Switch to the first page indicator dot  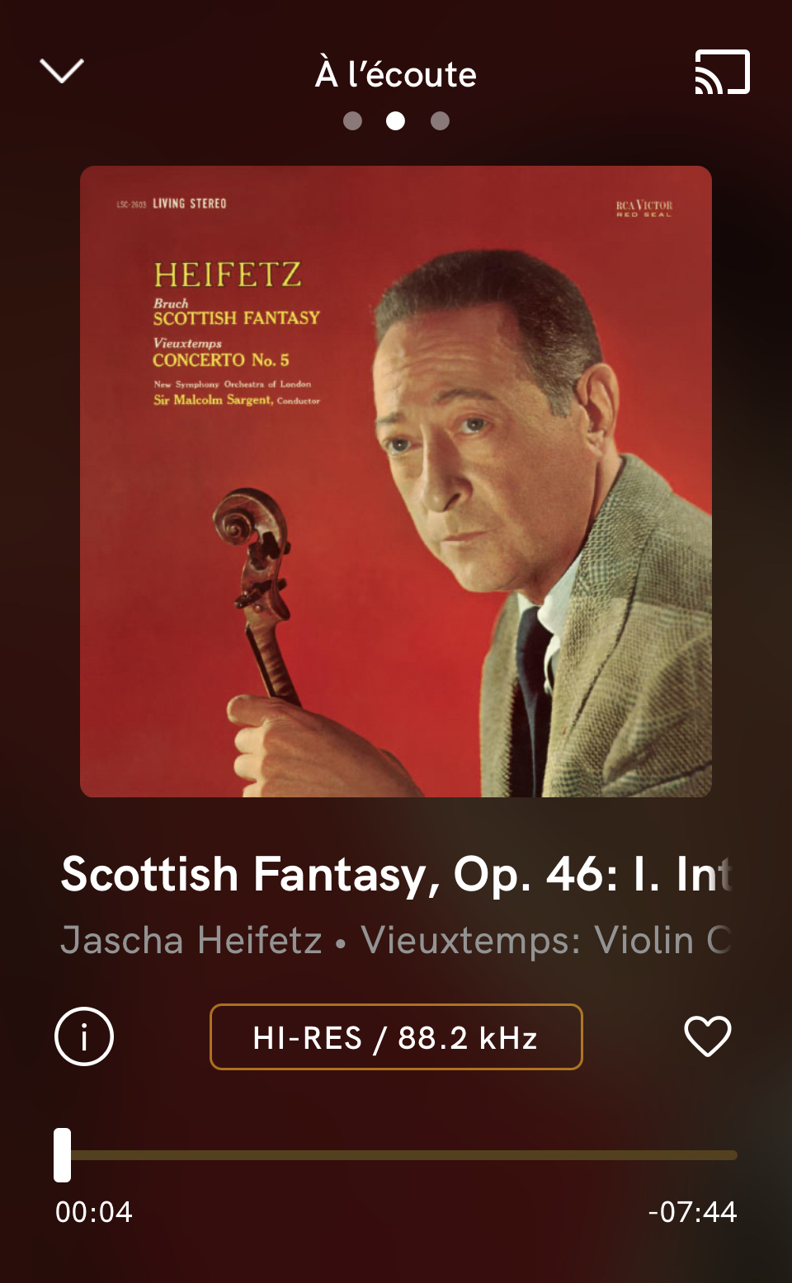coord(352,121)
